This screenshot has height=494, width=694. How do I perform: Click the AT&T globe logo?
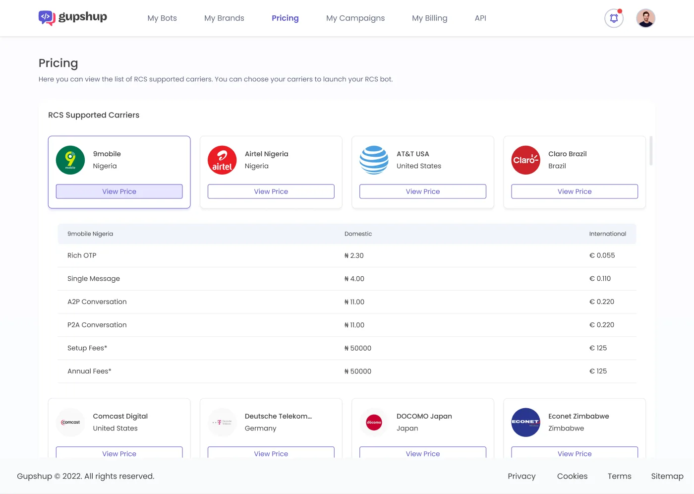(374, 160)
